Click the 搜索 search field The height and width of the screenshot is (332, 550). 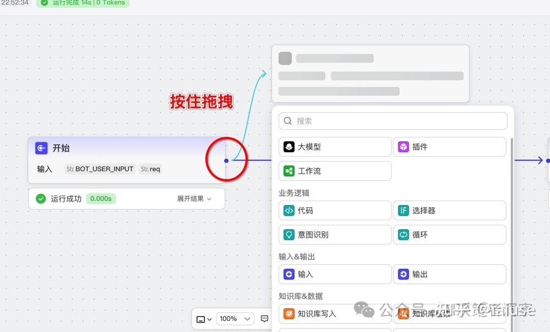pos(393,121)
